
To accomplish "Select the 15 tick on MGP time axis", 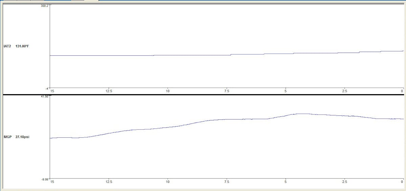I will coord(52,182).
